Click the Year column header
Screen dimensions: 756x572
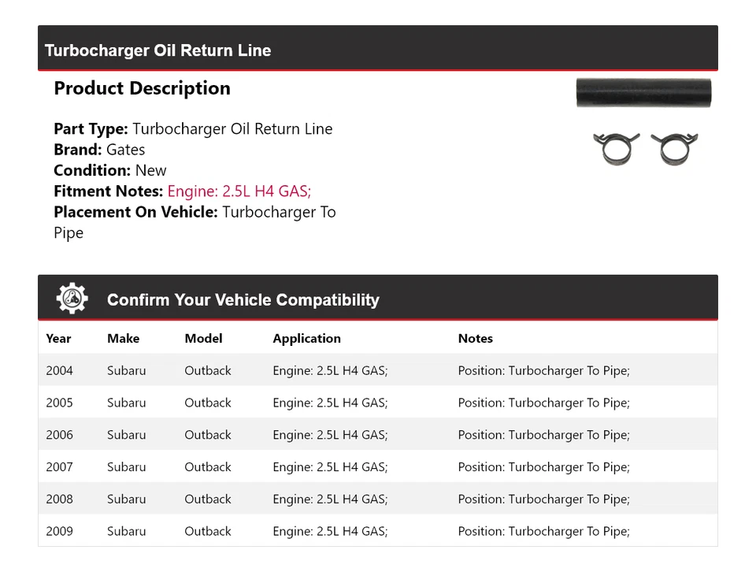pos(58,338)
